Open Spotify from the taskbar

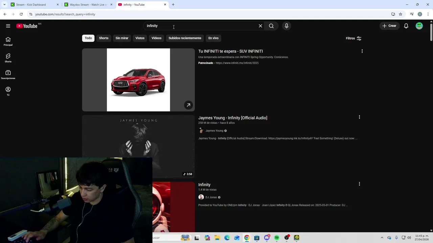click(277, 238)
